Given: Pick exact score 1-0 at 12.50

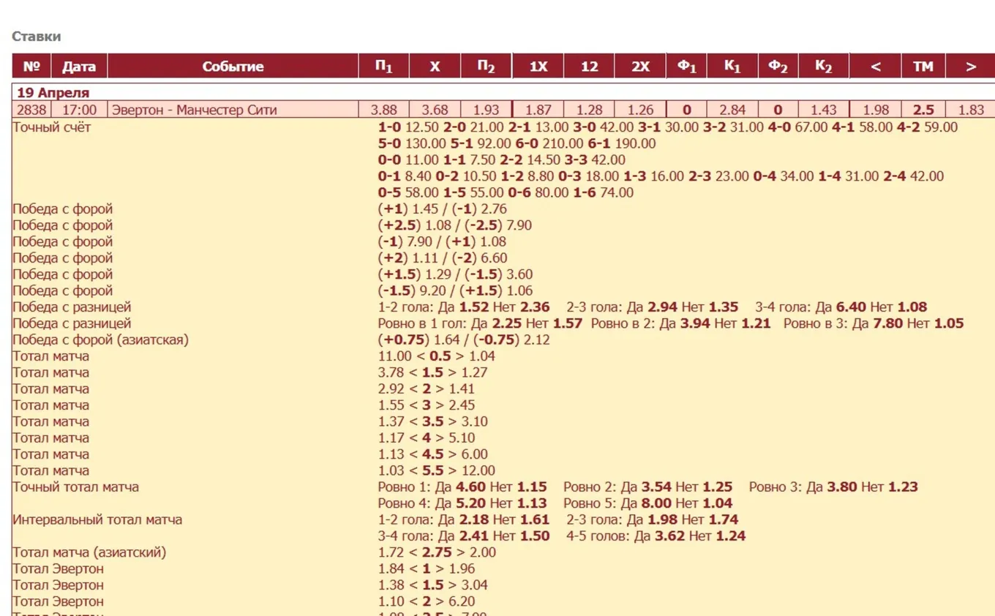Looking at the screenshot, I should pos(422,127).
